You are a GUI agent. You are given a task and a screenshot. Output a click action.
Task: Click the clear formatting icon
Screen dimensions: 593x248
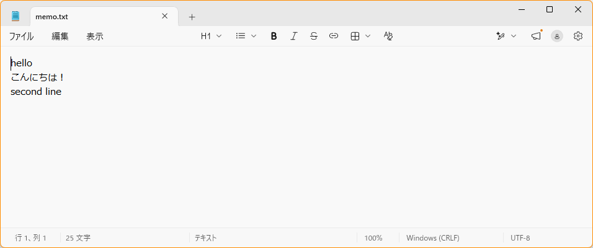(x=388, y=36)
